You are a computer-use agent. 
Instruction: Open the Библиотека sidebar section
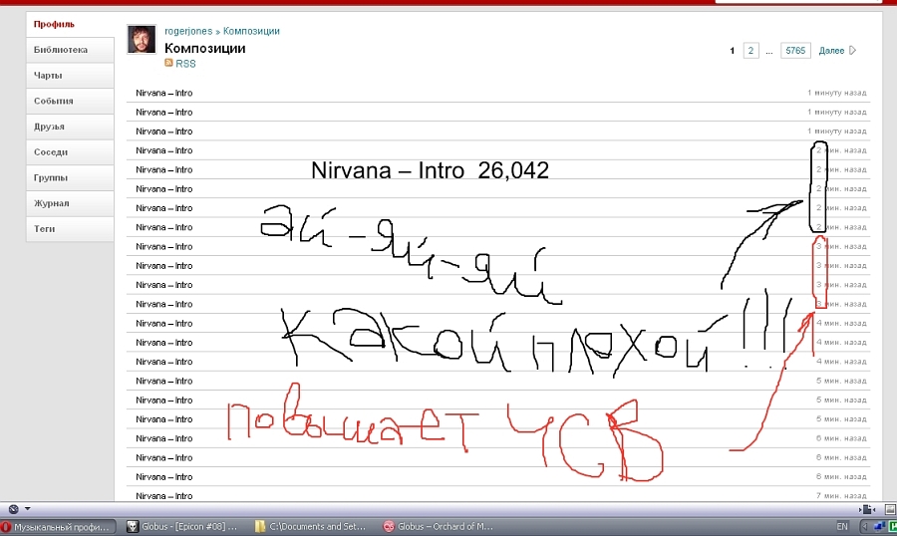[x=70, y=50]
